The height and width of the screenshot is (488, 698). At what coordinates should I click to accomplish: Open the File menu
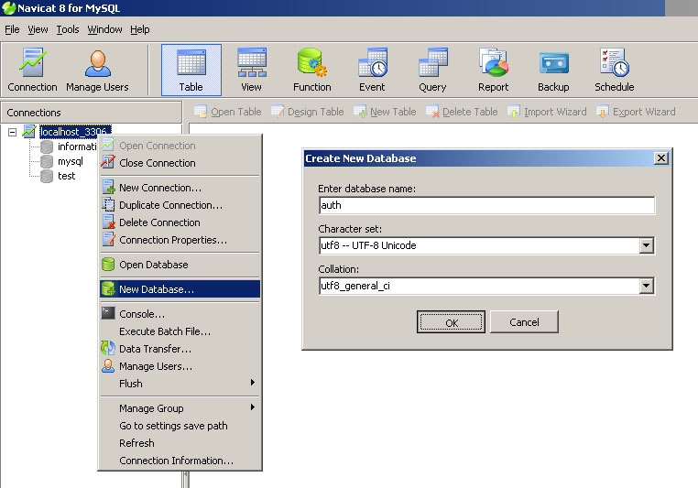point(12,30)
